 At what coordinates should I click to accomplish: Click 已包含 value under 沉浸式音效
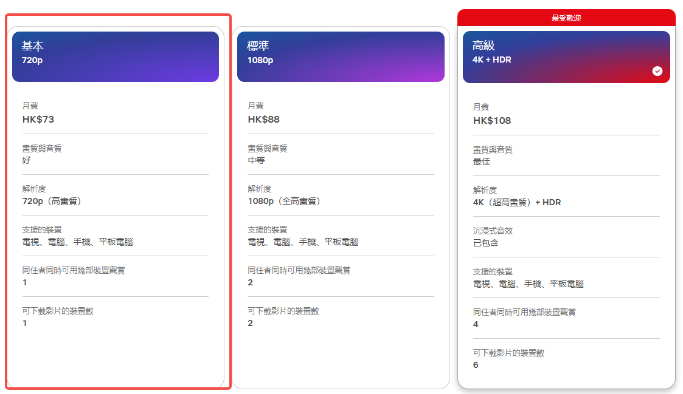tap(486, 243)
